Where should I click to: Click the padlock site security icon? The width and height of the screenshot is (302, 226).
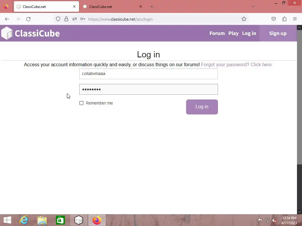click(66, 19)
